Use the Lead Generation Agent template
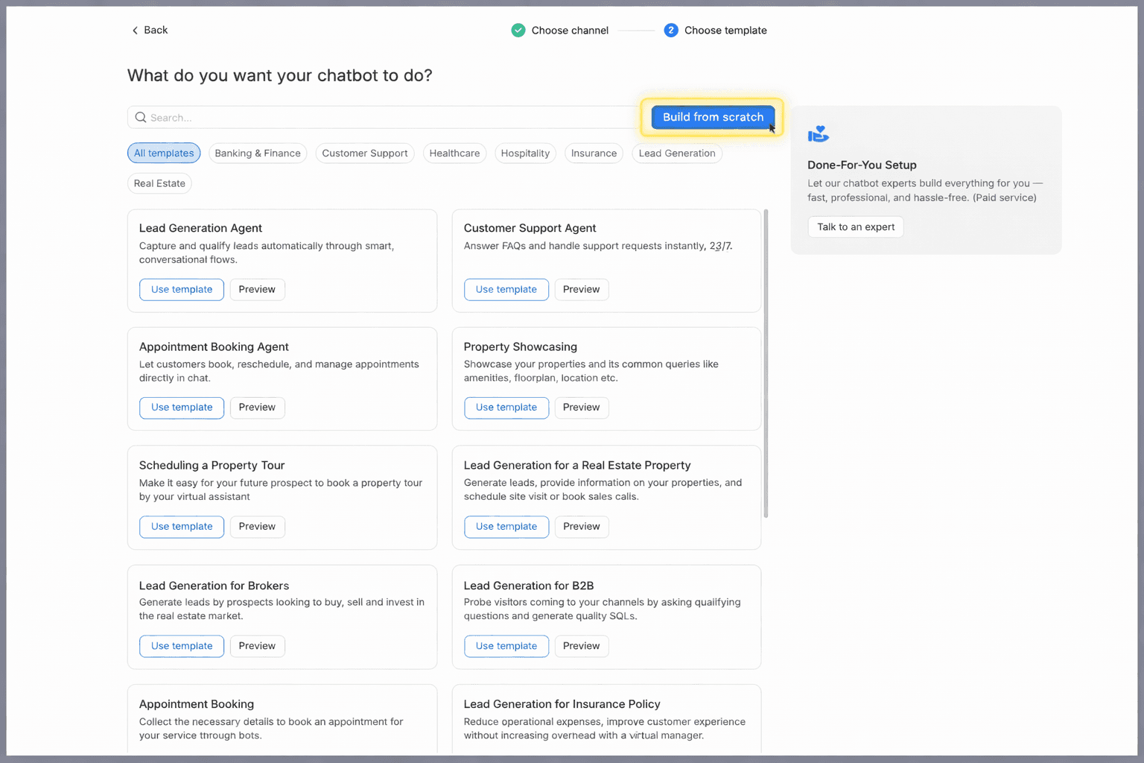Viewport: 1144px width, 763px height. point(182,290)
